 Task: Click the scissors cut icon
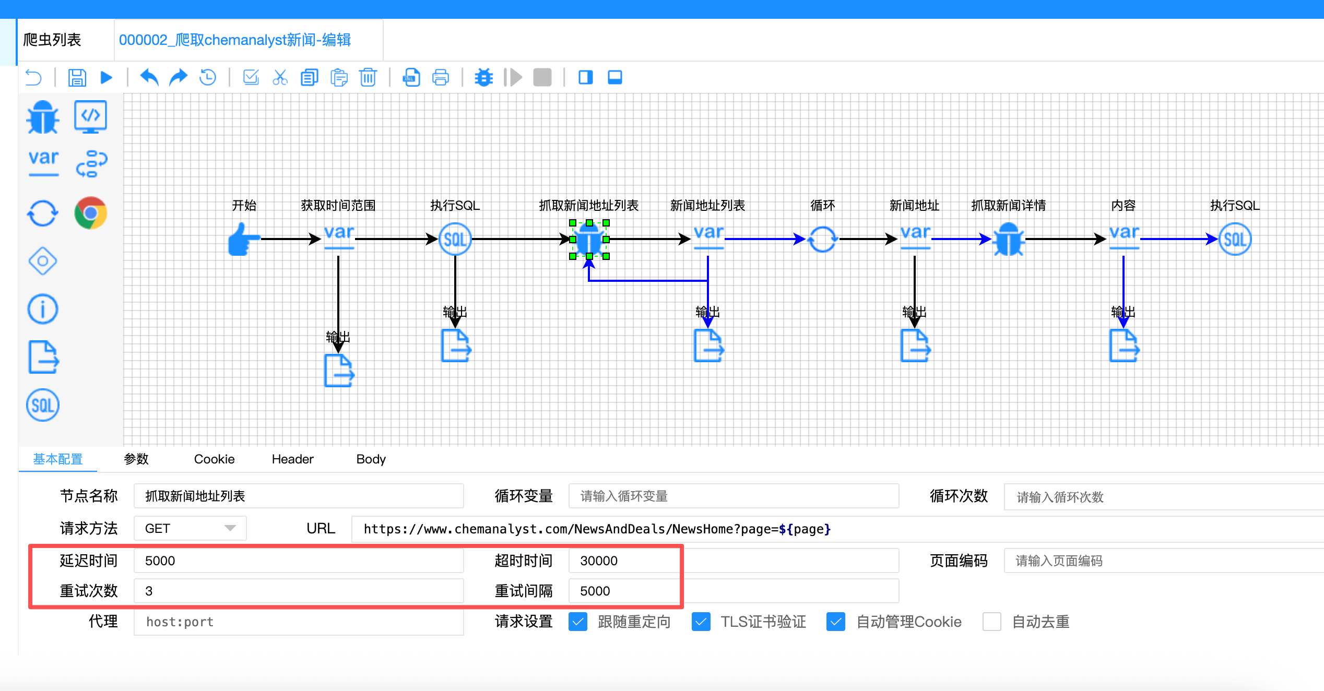pos(280,78)
